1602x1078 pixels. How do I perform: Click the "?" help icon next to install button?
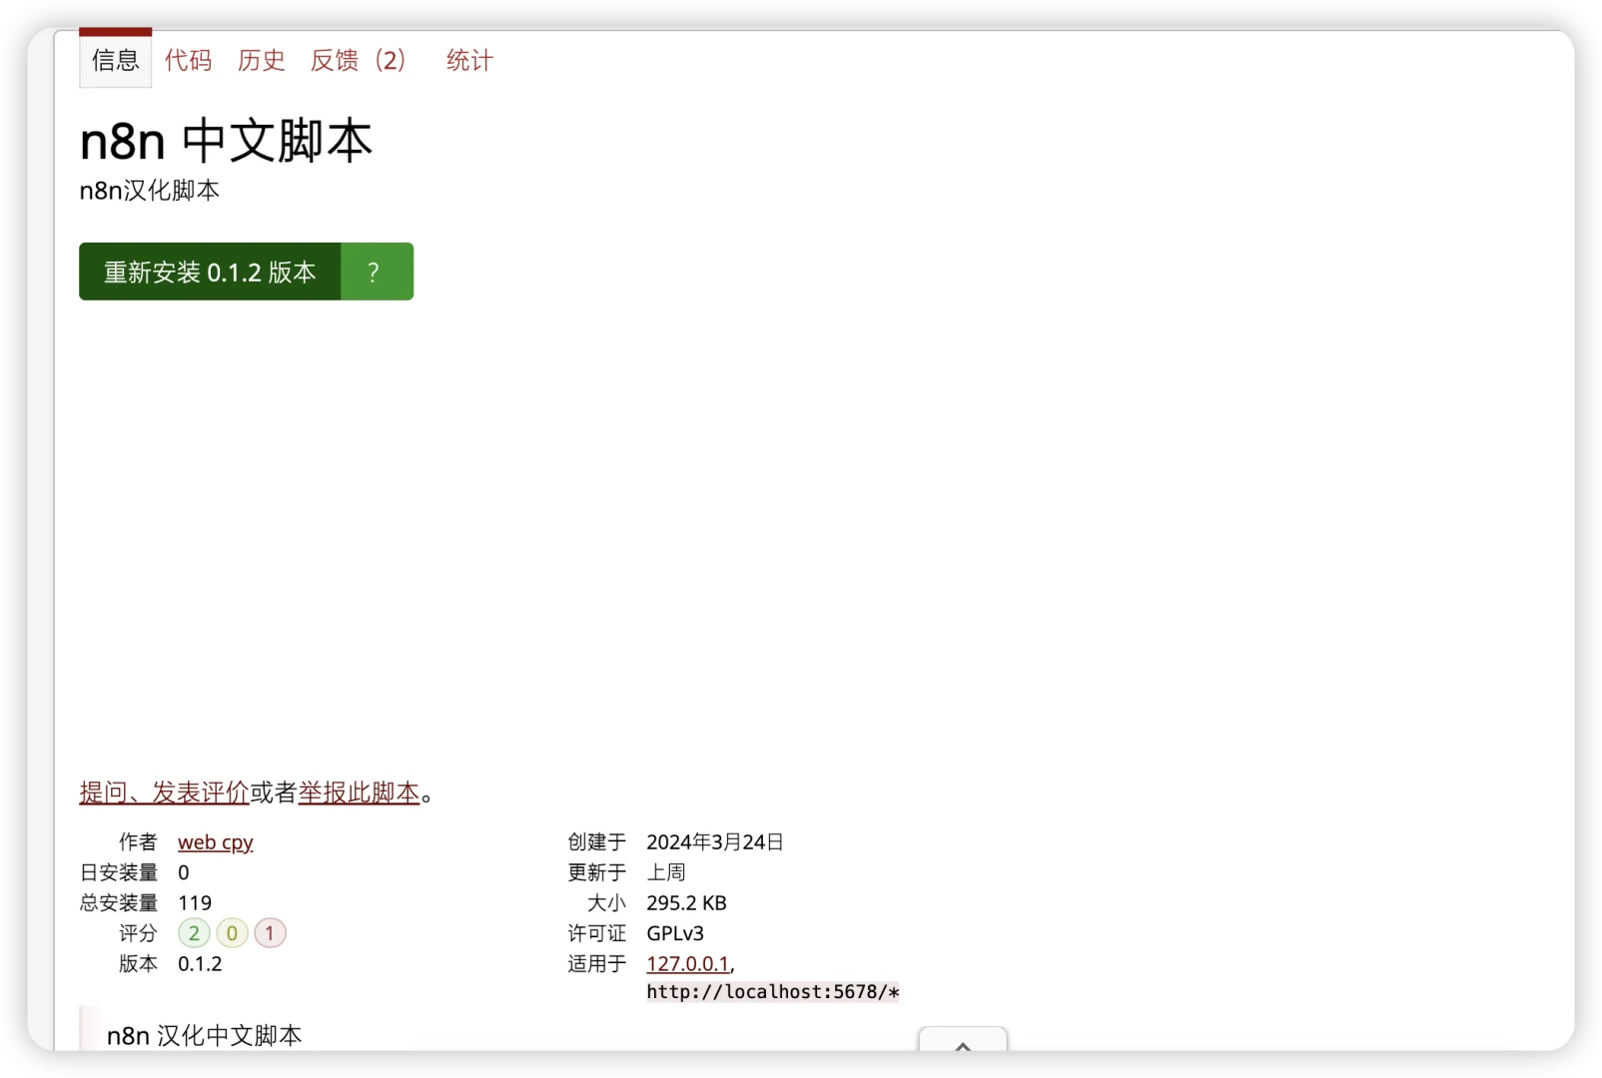(375, 270)
